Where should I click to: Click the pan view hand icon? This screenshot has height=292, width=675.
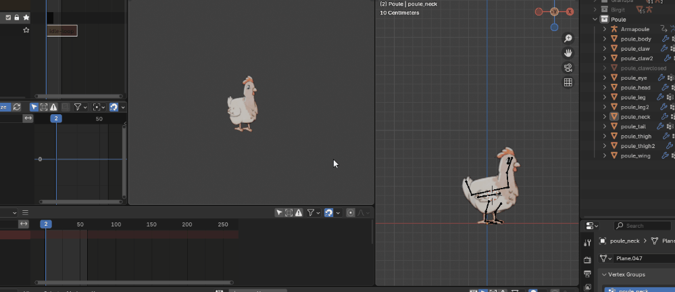(x=568, y=53)
